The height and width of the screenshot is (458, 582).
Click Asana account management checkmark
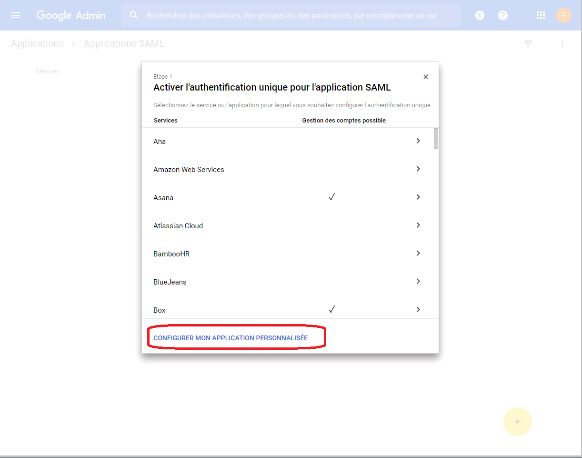(x=332, y=197)
